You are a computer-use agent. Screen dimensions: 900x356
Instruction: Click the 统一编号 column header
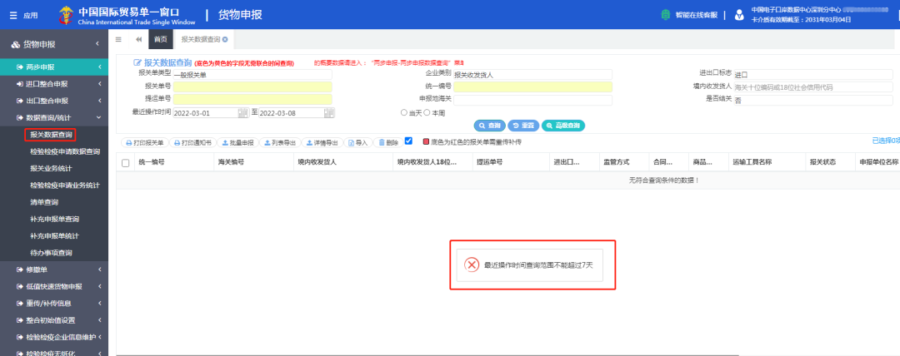[174, 162]
